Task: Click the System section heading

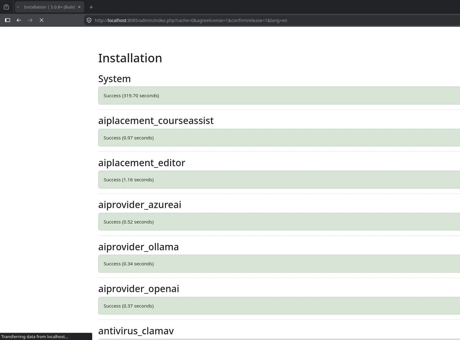Action: (x=114, y=79)
